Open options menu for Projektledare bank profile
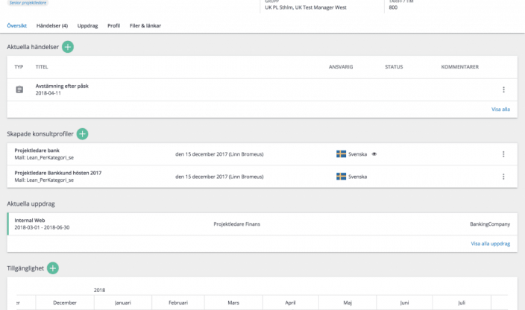Image resolution: width=525 pixels, height=310 pixels. tap(503, 154)
